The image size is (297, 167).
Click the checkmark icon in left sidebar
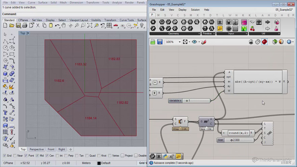click(12, 139)
